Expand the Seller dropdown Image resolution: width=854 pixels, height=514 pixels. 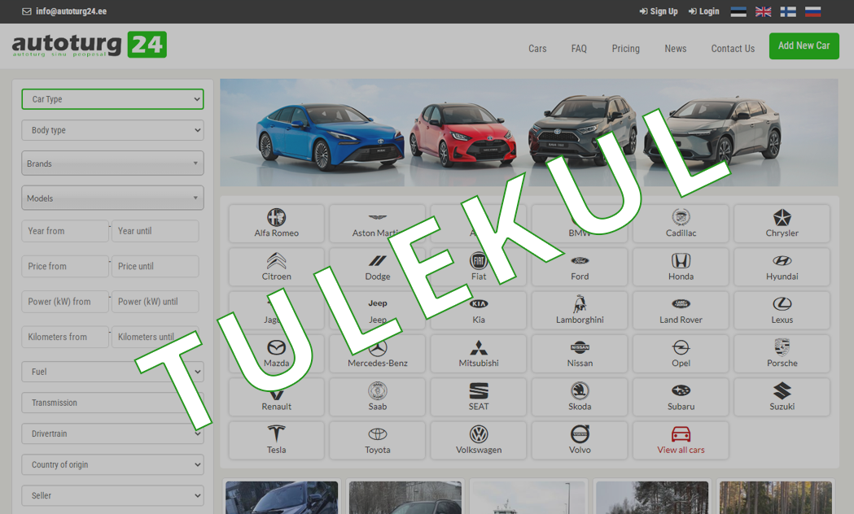coord(112,495)
